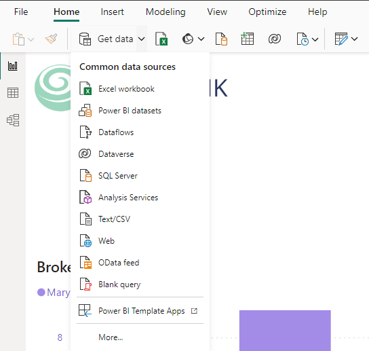Open the OneLake data hub icon

click(x=188, y=39)
